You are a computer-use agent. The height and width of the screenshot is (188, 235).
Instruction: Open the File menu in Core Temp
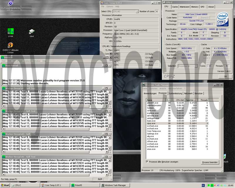coord(103,6)
